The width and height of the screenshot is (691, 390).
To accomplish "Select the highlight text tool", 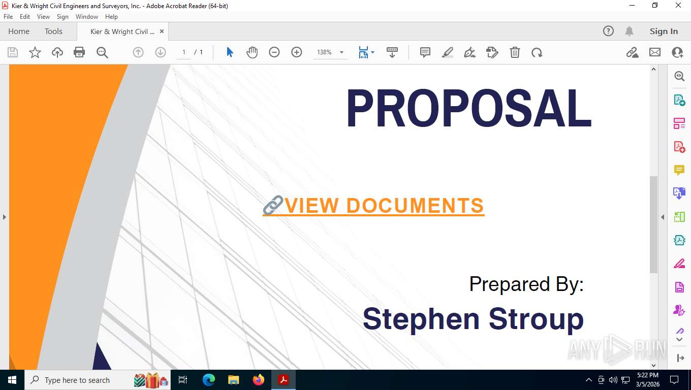I will tap(448, 52).
